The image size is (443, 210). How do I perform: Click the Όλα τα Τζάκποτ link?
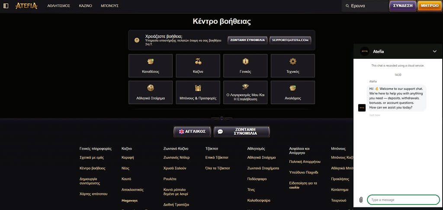[x=218, y=168]
